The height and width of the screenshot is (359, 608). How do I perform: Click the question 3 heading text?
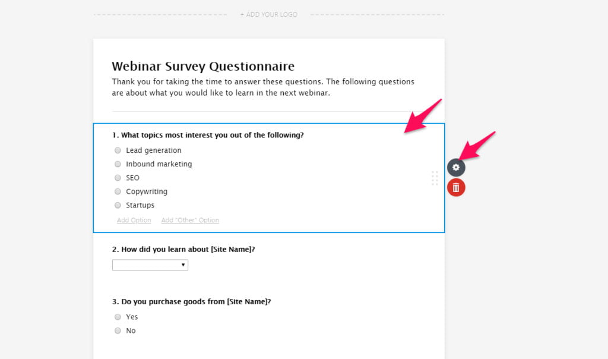tap(191, 301)
